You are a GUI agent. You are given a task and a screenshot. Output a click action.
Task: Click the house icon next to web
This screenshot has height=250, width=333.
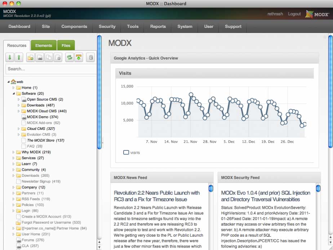pos(13,82)
